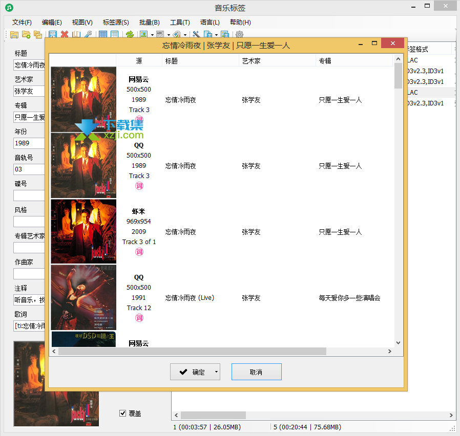
Task: Select the 虾米 969x954 cover thumbnail
Action: [x=83, y=231]
